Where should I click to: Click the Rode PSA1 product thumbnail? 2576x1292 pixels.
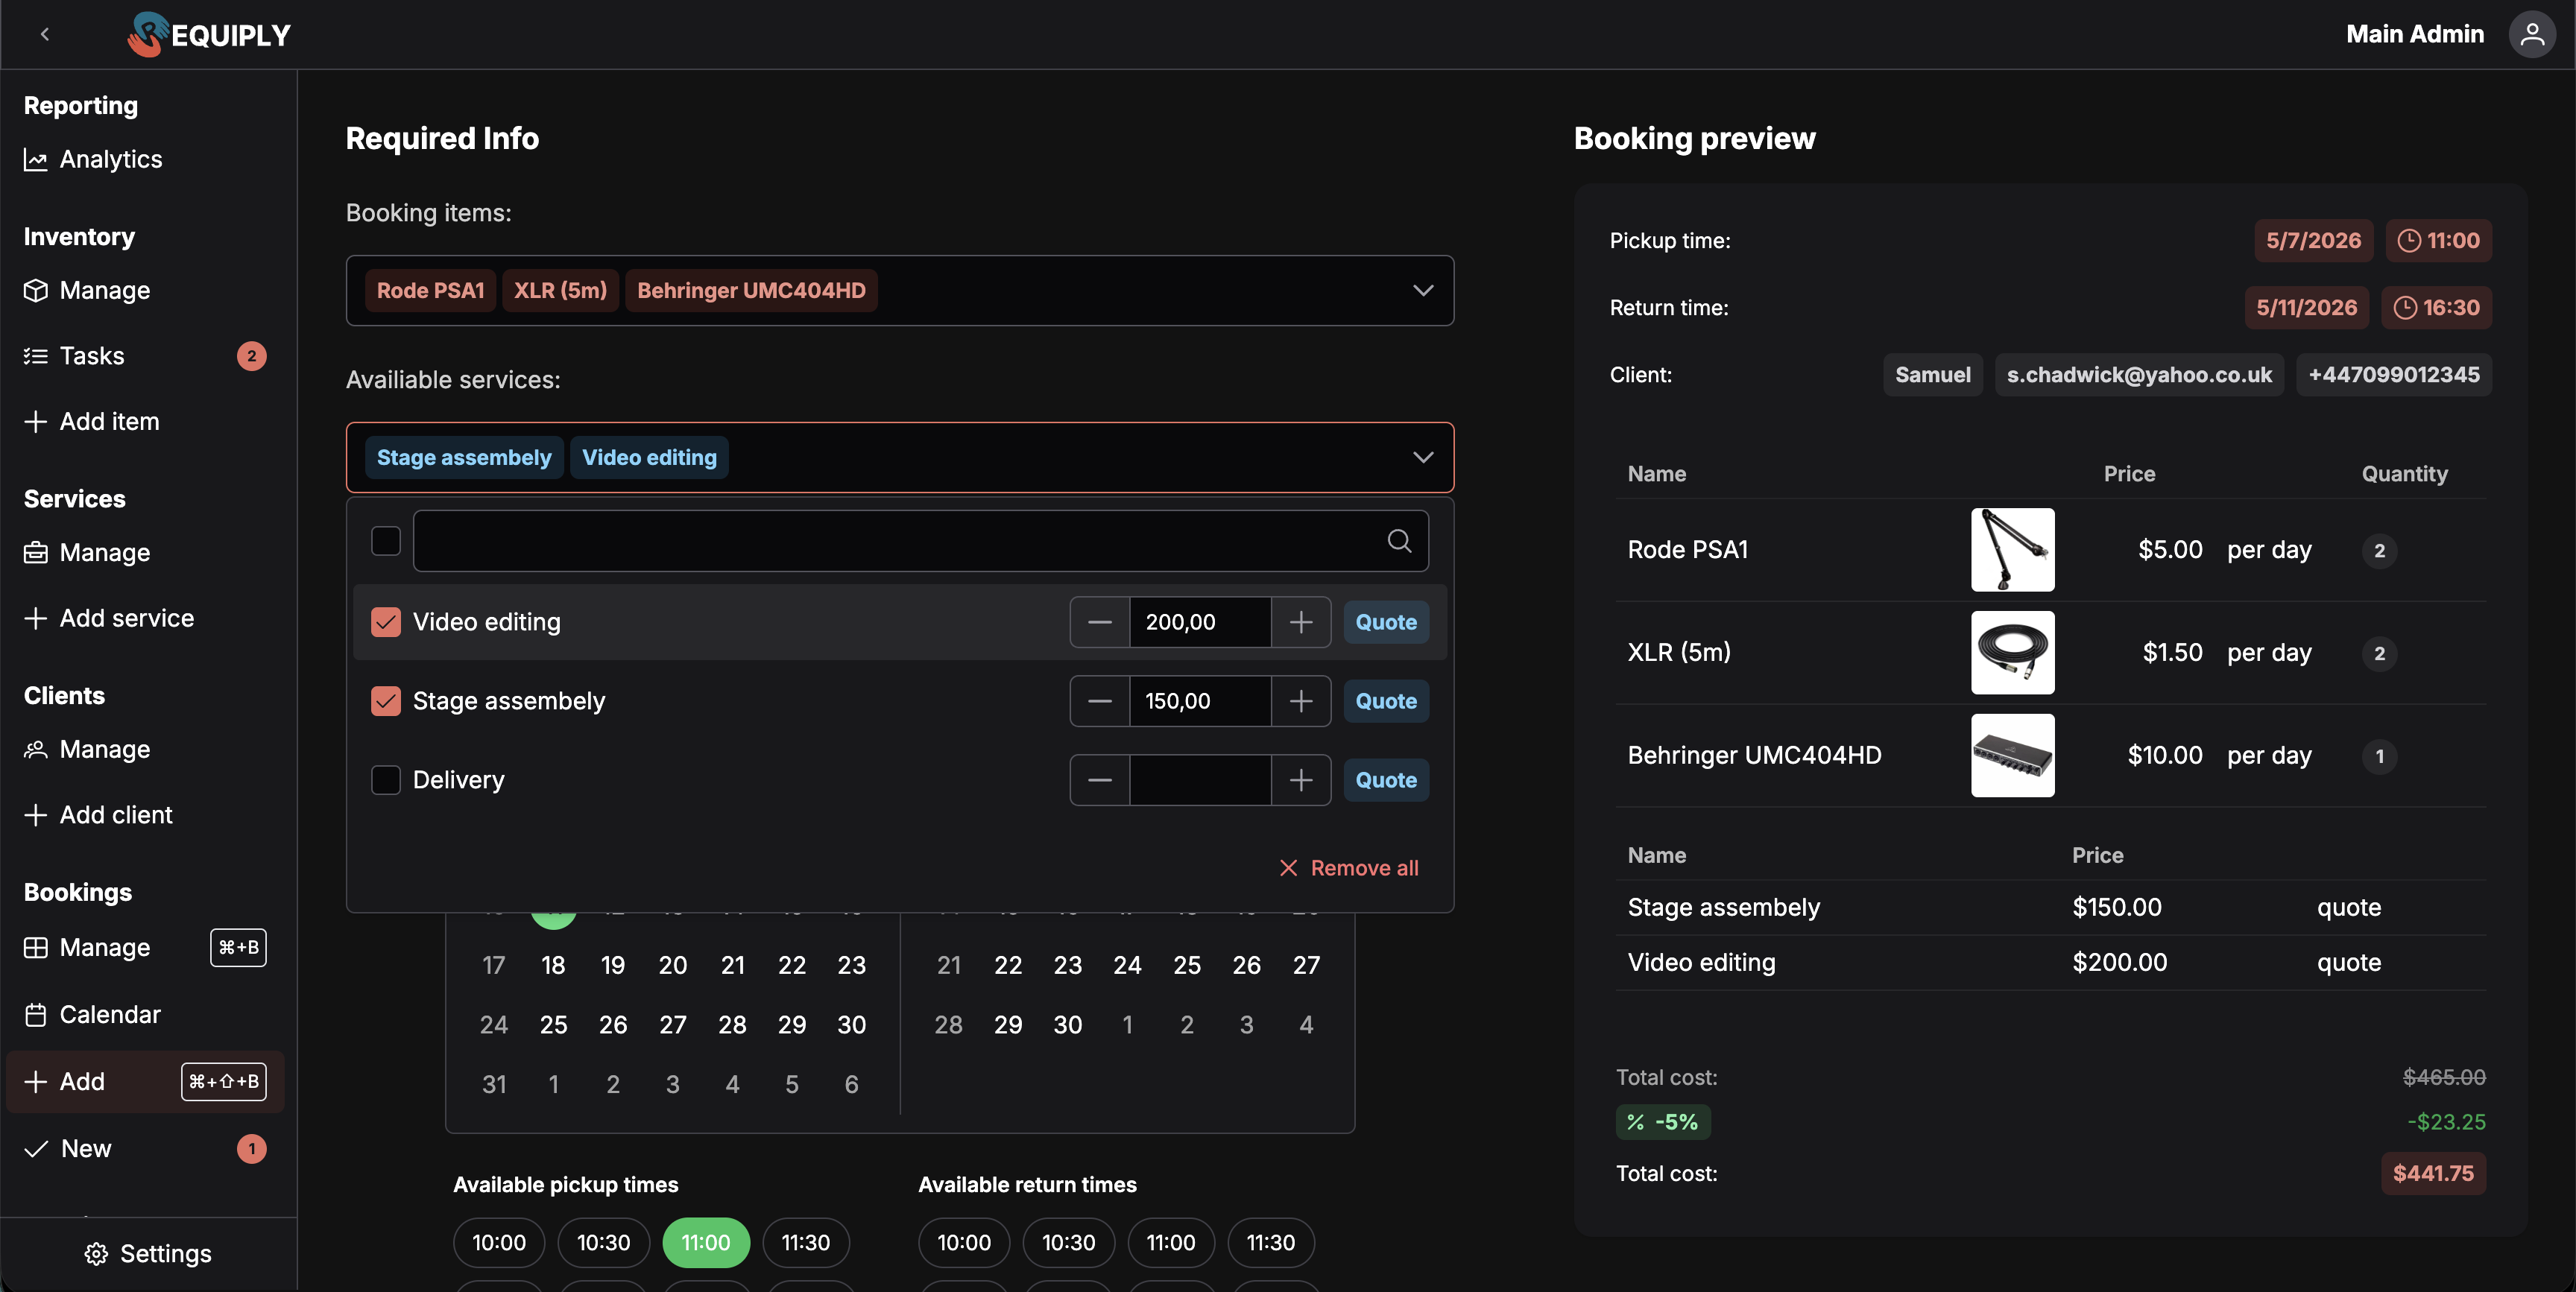[2012, 550]
